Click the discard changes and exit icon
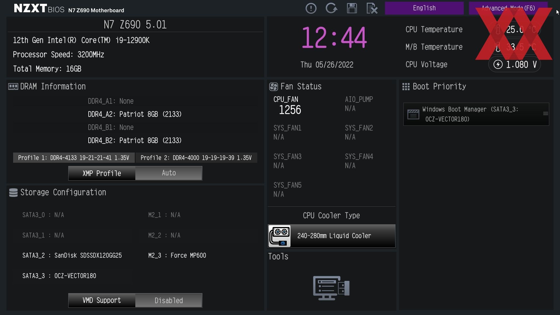 pos(372,8)
